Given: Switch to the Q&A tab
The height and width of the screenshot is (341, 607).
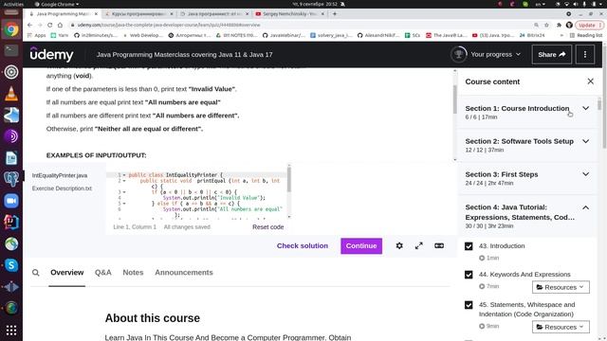Looking at the screenshot, I should (x=103, y=273).
